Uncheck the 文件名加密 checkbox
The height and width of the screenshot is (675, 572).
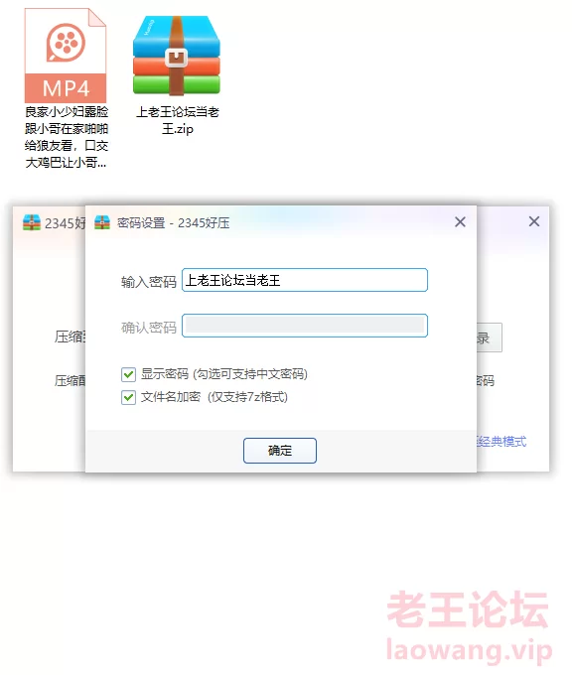point(128,397)
